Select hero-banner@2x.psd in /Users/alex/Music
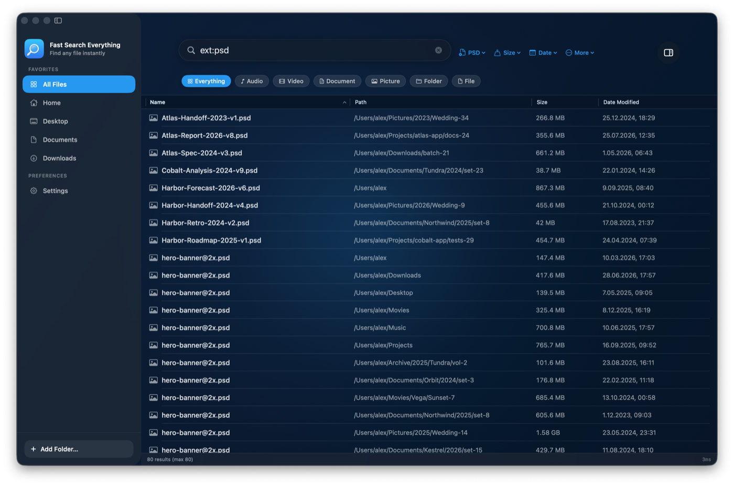Image resolution: width=734 pixels, height=486 pixels. (x=196, y=328)
